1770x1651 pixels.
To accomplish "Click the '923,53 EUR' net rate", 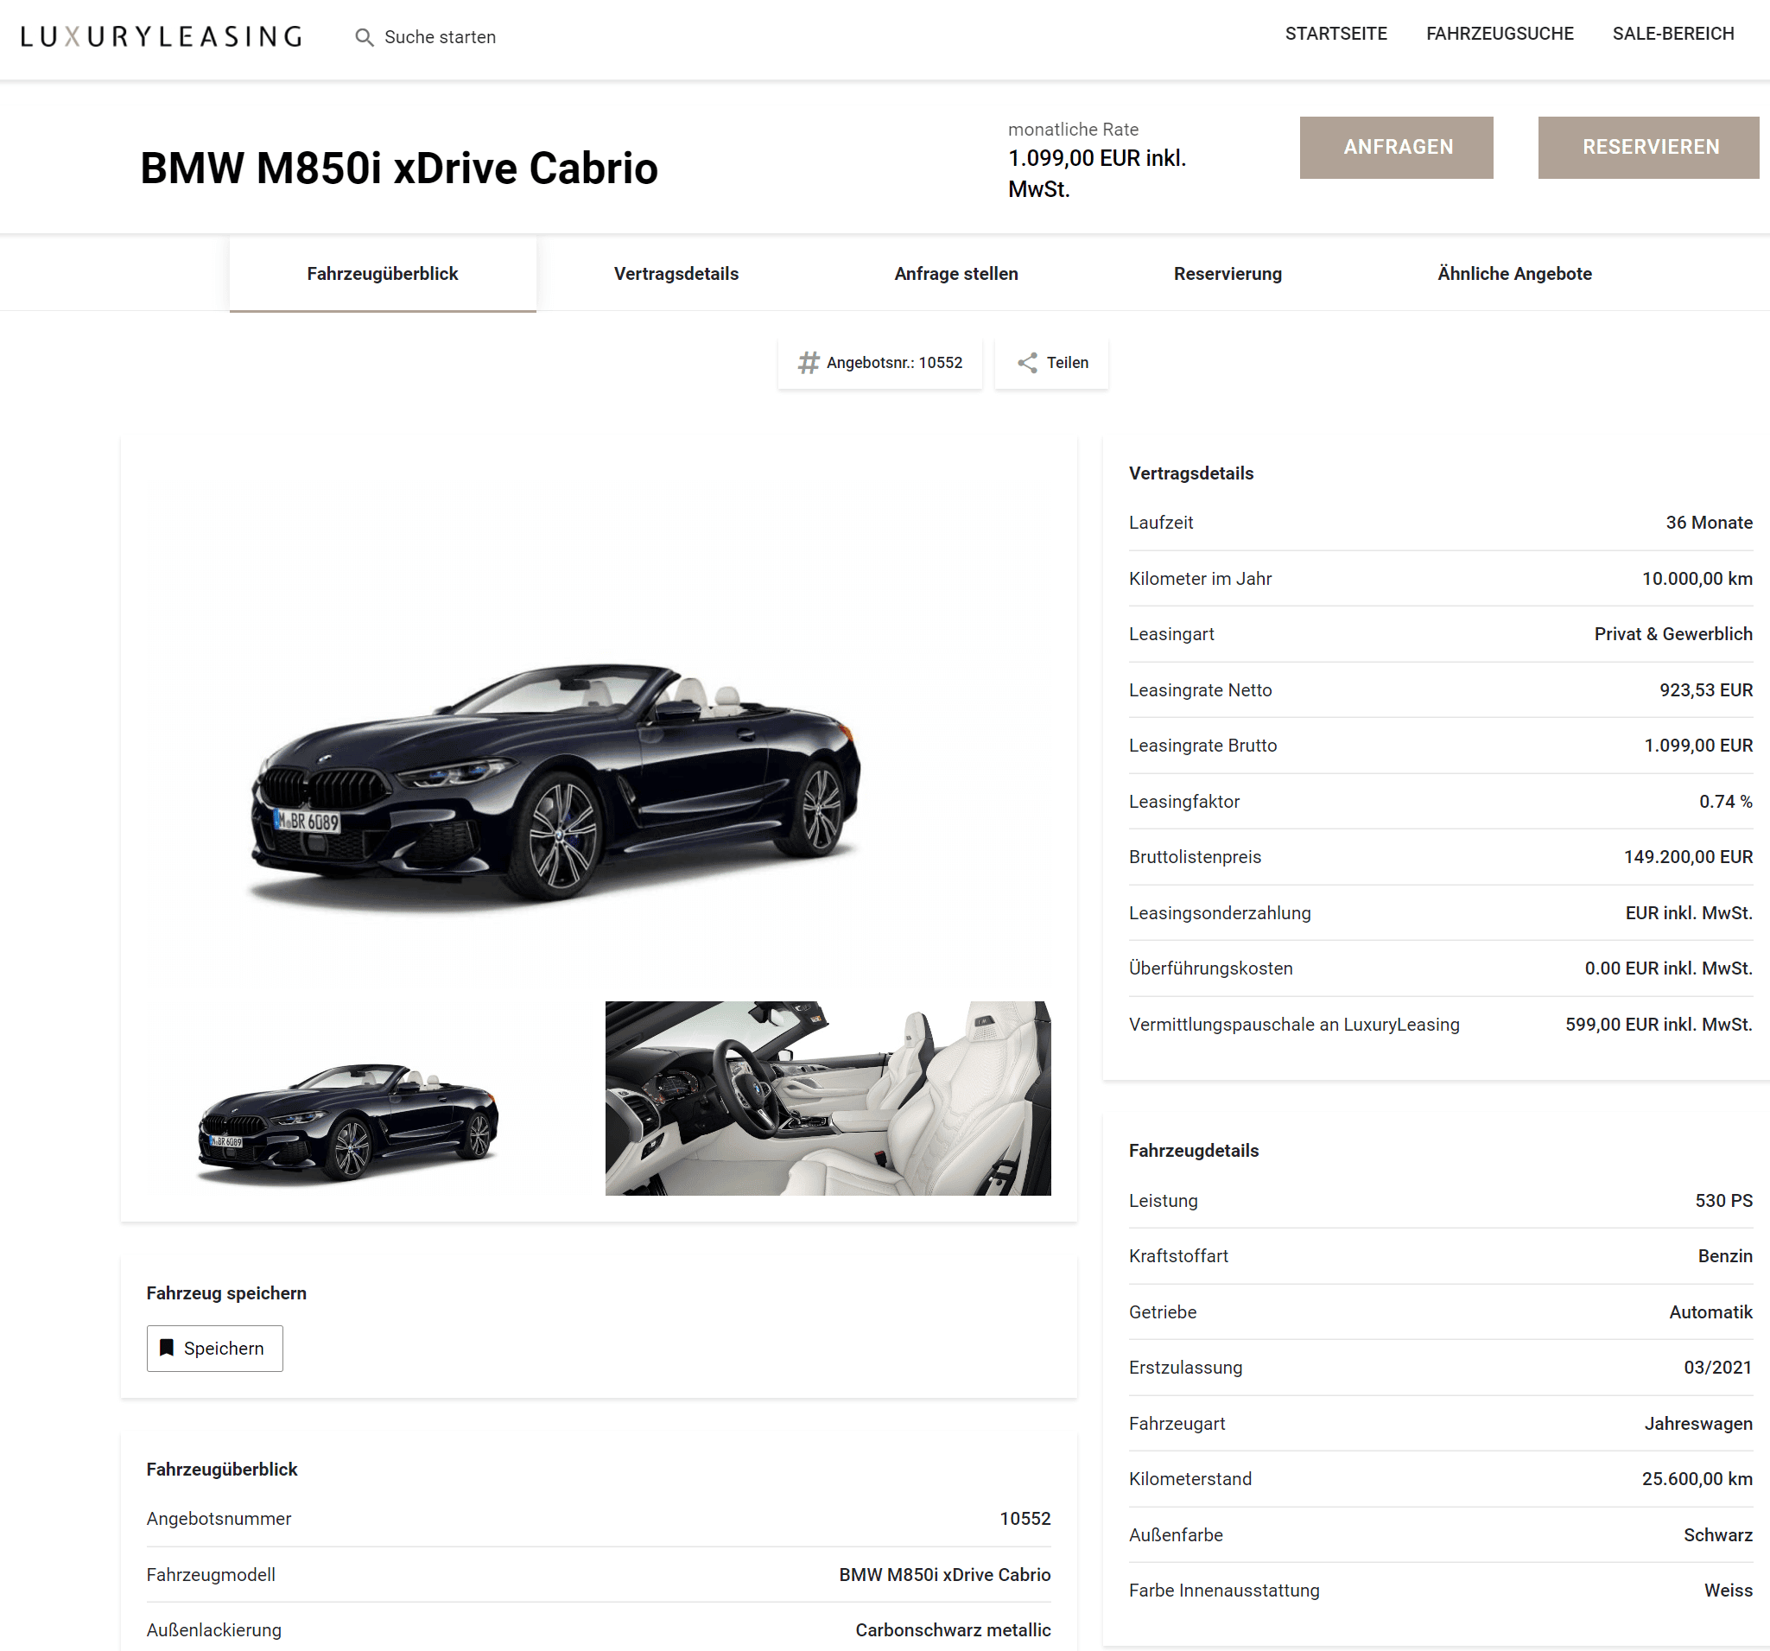I will point(1706,689).
